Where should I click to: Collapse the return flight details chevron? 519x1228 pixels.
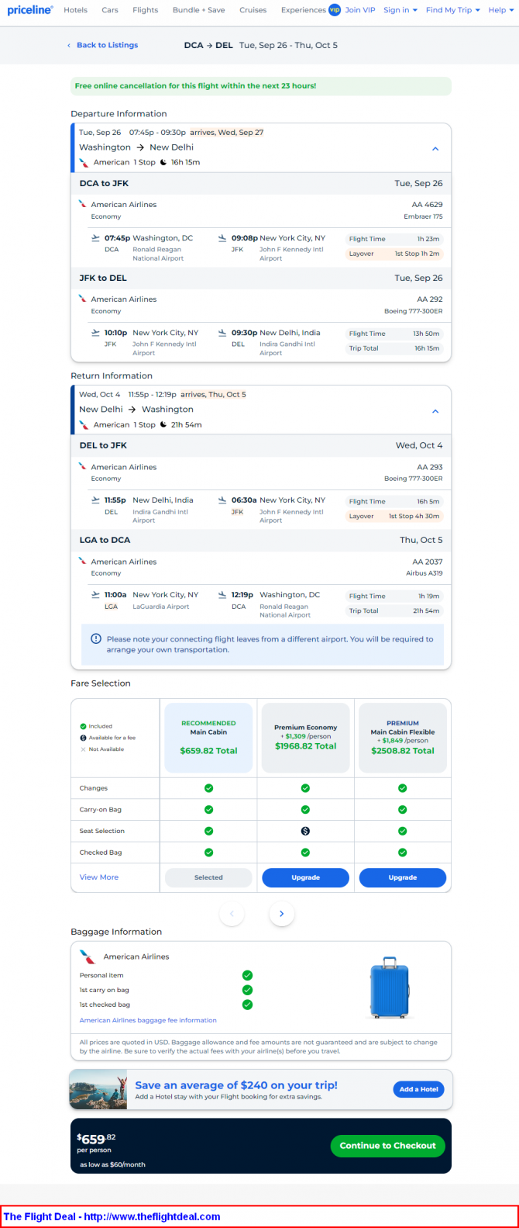point(435,410)
